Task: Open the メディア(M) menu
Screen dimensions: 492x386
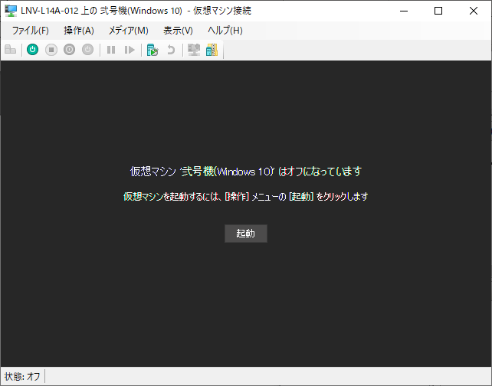Action: tap(128, 31)
